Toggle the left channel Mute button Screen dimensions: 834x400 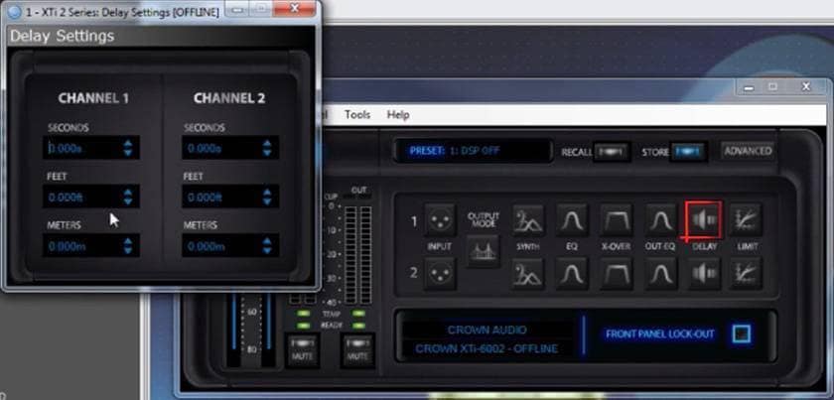302,348
